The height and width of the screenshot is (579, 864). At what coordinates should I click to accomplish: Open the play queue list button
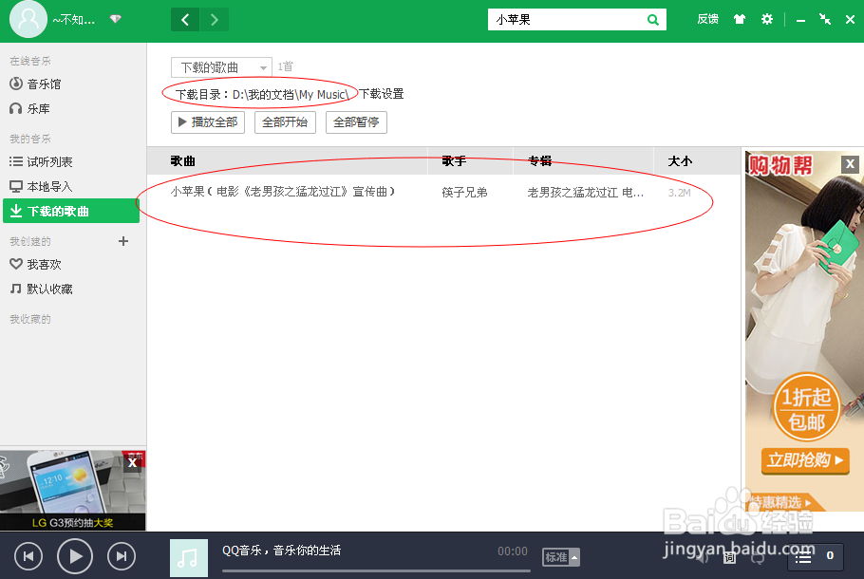(815, 556)
